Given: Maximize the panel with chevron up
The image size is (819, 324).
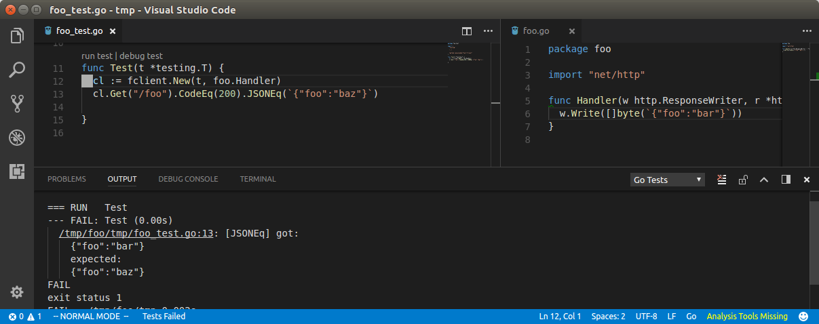Looking at the screenshot, I should [x=764, y=180].
